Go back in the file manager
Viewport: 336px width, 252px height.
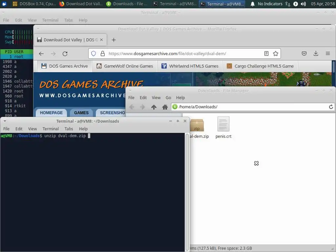point(132,107)
